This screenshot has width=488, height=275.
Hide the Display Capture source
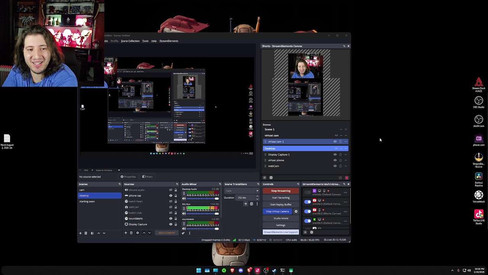pos(171,224)
